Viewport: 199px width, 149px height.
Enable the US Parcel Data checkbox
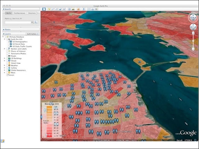click(x=9, y=44)
